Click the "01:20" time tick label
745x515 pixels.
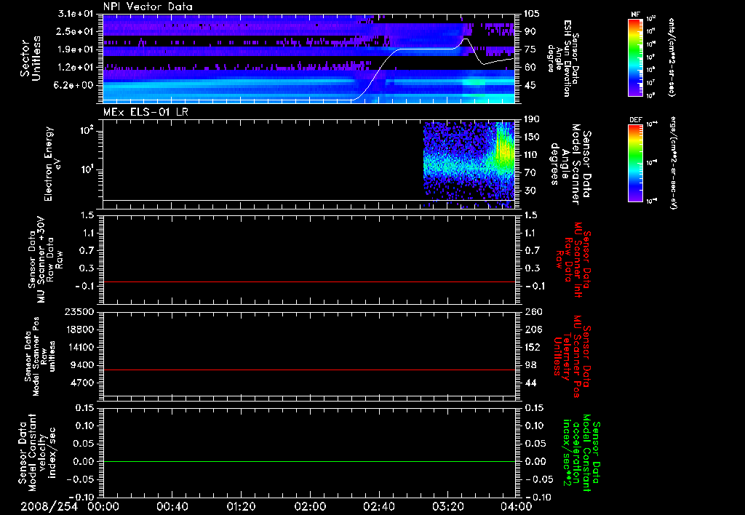[x=241, y=506]
